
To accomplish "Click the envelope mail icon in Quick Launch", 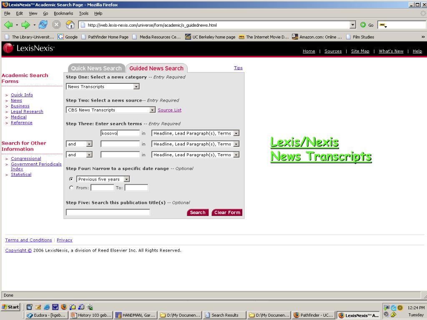I will coord(38,307).
